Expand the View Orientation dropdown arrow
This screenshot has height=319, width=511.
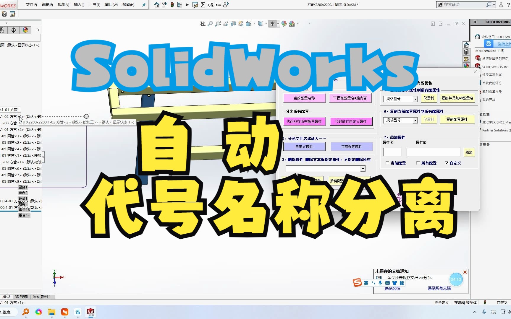[254, 24]
